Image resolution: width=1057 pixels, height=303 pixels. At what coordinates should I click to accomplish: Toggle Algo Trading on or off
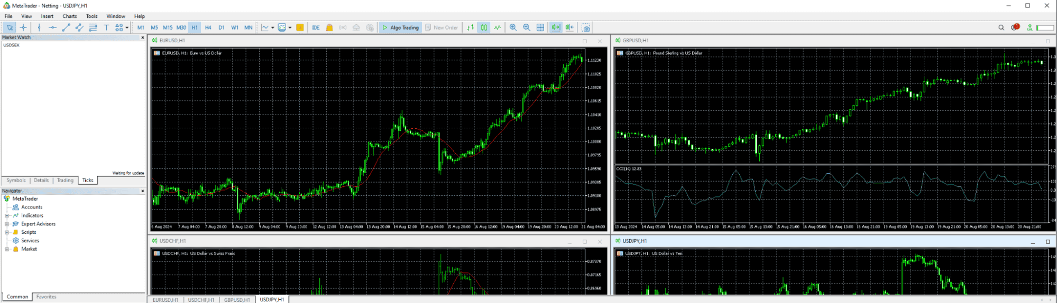coord(400,27)
